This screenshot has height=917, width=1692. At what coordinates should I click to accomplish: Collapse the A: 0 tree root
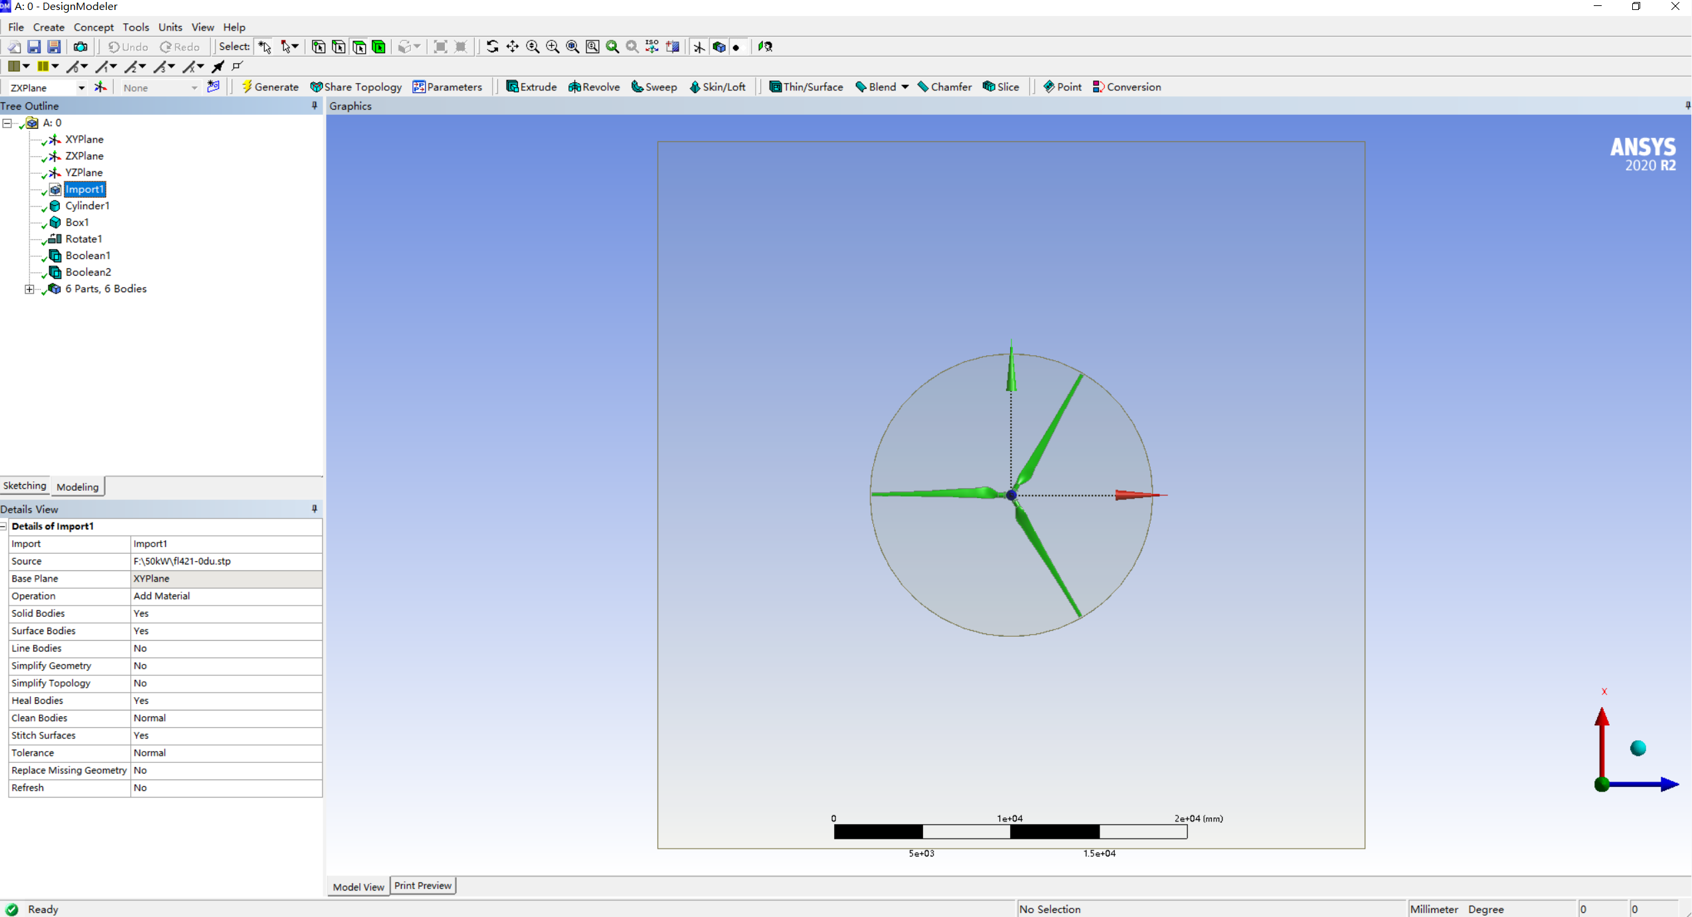(x=7, y=123)
